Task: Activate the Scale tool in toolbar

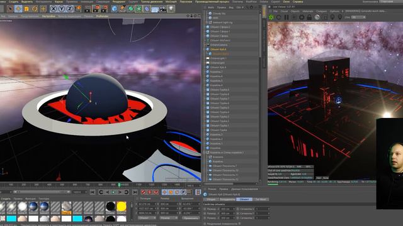Action: click(26, 9)
